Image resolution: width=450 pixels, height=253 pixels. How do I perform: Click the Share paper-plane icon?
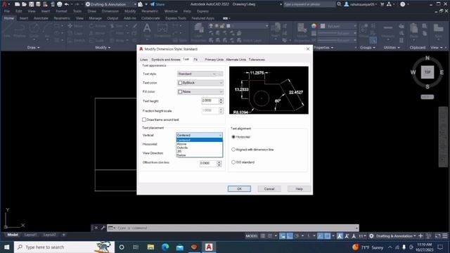pos(153,4)
